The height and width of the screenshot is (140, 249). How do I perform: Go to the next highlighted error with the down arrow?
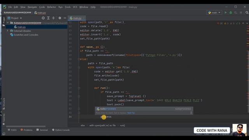point(247,23)
